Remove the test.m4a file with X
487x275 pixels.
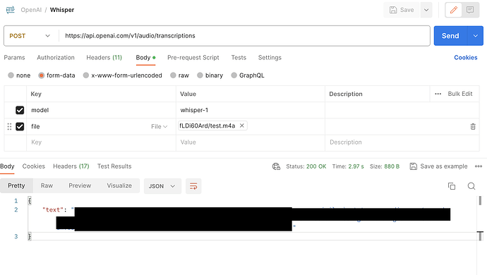click(241, 126)
